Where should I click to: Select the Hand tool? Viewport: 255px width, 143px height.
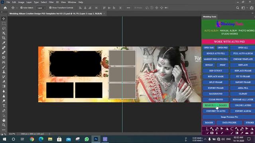4,120
